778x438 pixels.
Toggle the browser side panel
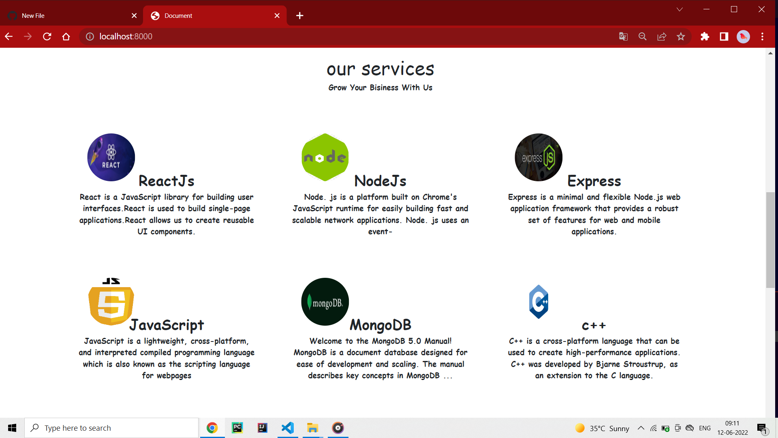724,36
